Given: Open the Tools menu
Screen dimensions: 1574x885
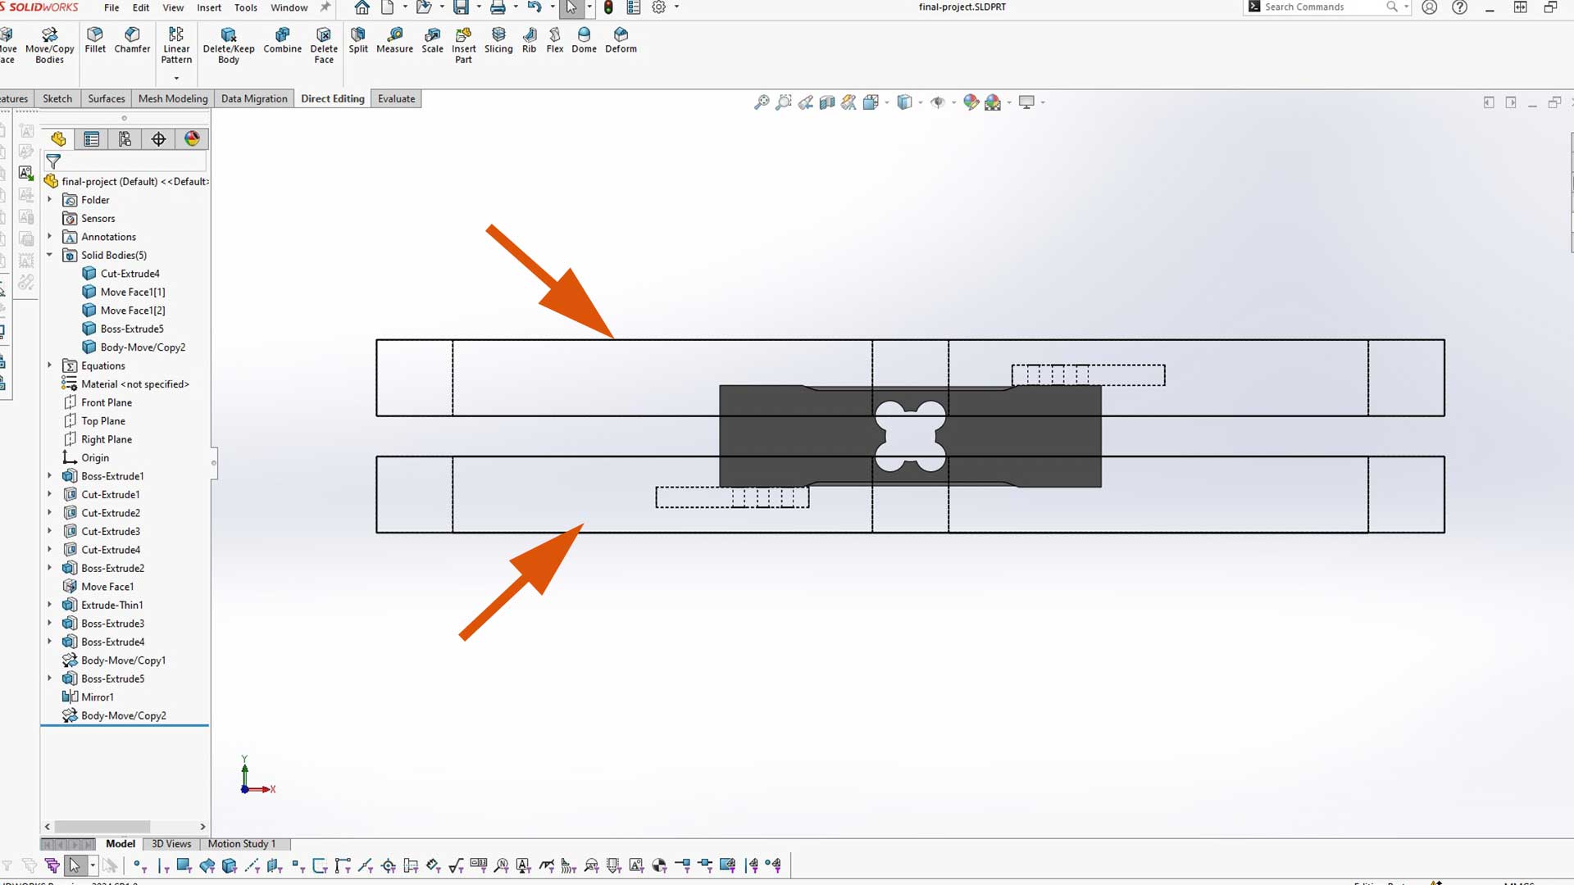Looking at the screenshot, I should tap(246, 7).
